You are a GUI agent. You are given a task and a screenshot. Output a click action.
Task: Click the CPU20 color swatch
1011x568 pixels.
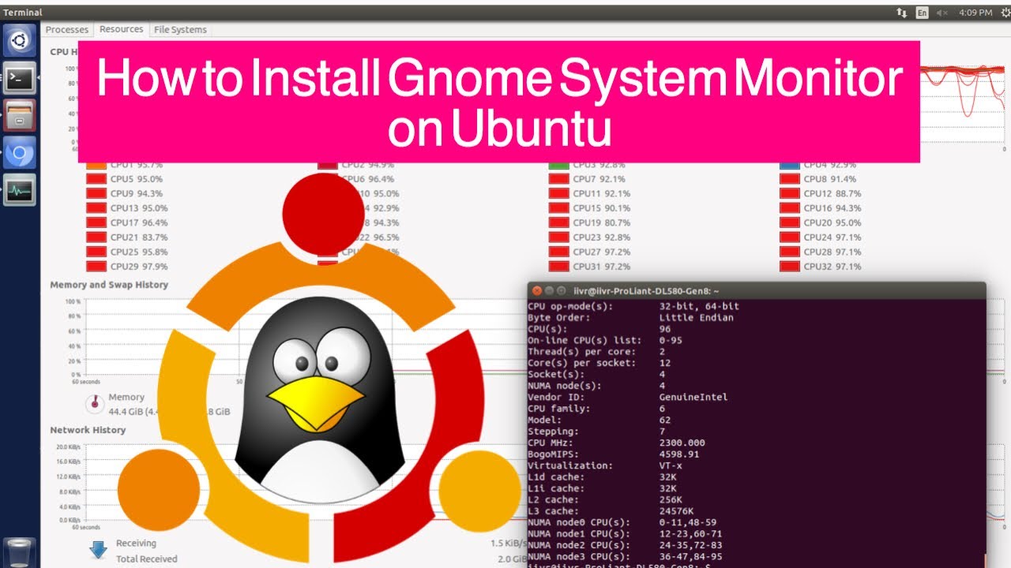[790, 222]
